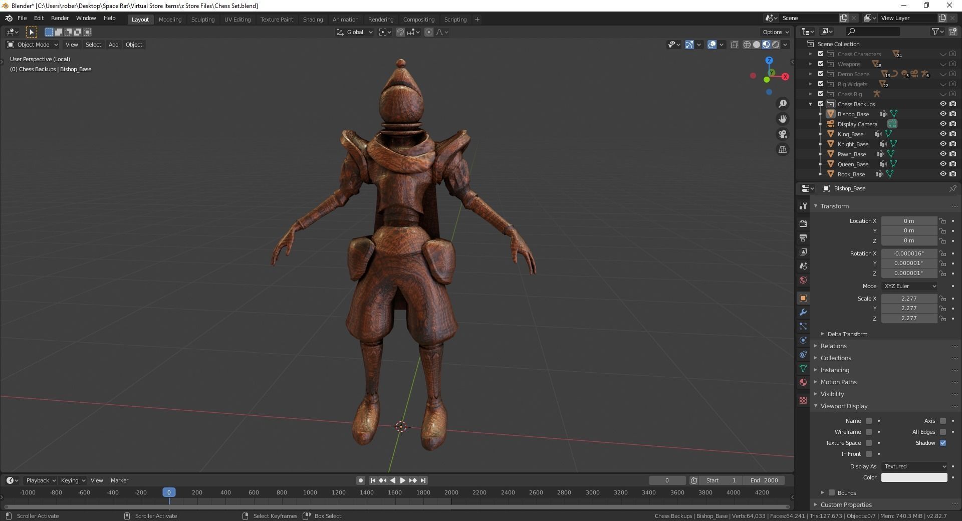
Task: Switch perspective/orthographic with the grid gizmo
Action: point(783,149)
